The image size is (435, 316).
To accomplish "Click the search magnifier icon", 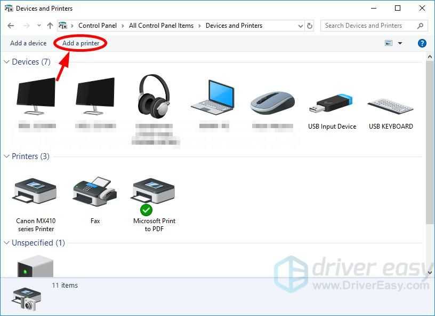I will (420, 26).
